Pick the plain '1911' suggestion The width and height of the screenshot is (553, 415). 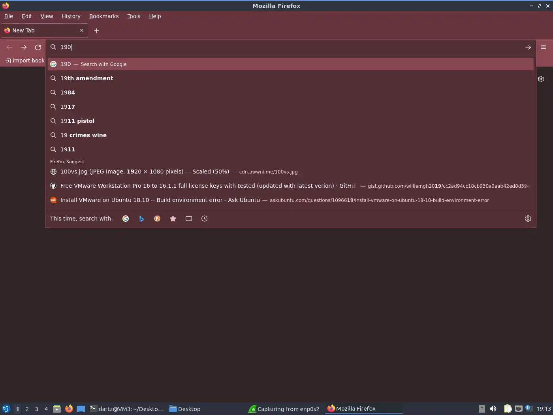(x=291, y=149)
